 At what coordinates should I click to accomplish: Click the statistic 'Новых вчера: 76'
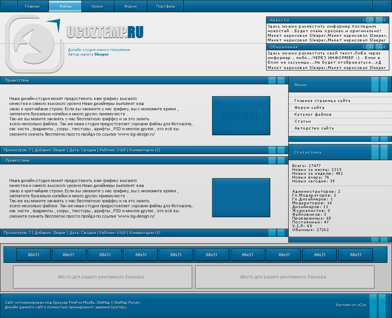(310, 177)
